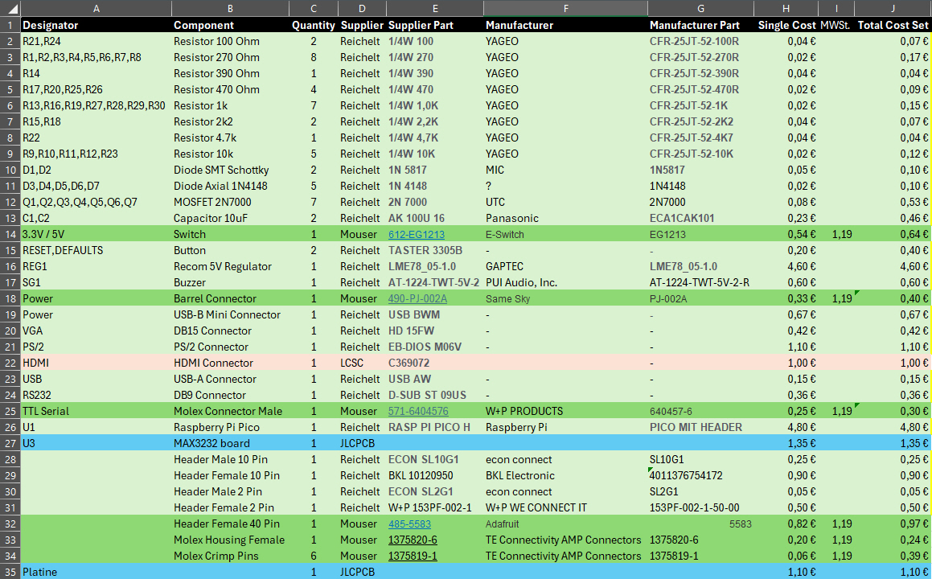Select cell R13,R16,R19,R27,R28,R29,R30
932x579 pixels.
96,105
